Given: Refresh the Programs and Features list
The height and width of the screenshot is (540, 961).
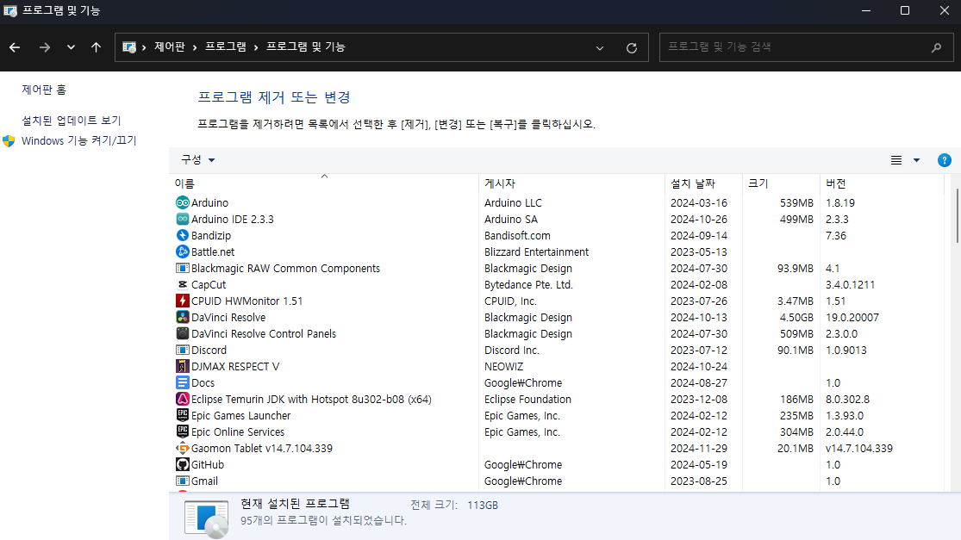Looking at the screenshot, I should click(x=632, y=47).
